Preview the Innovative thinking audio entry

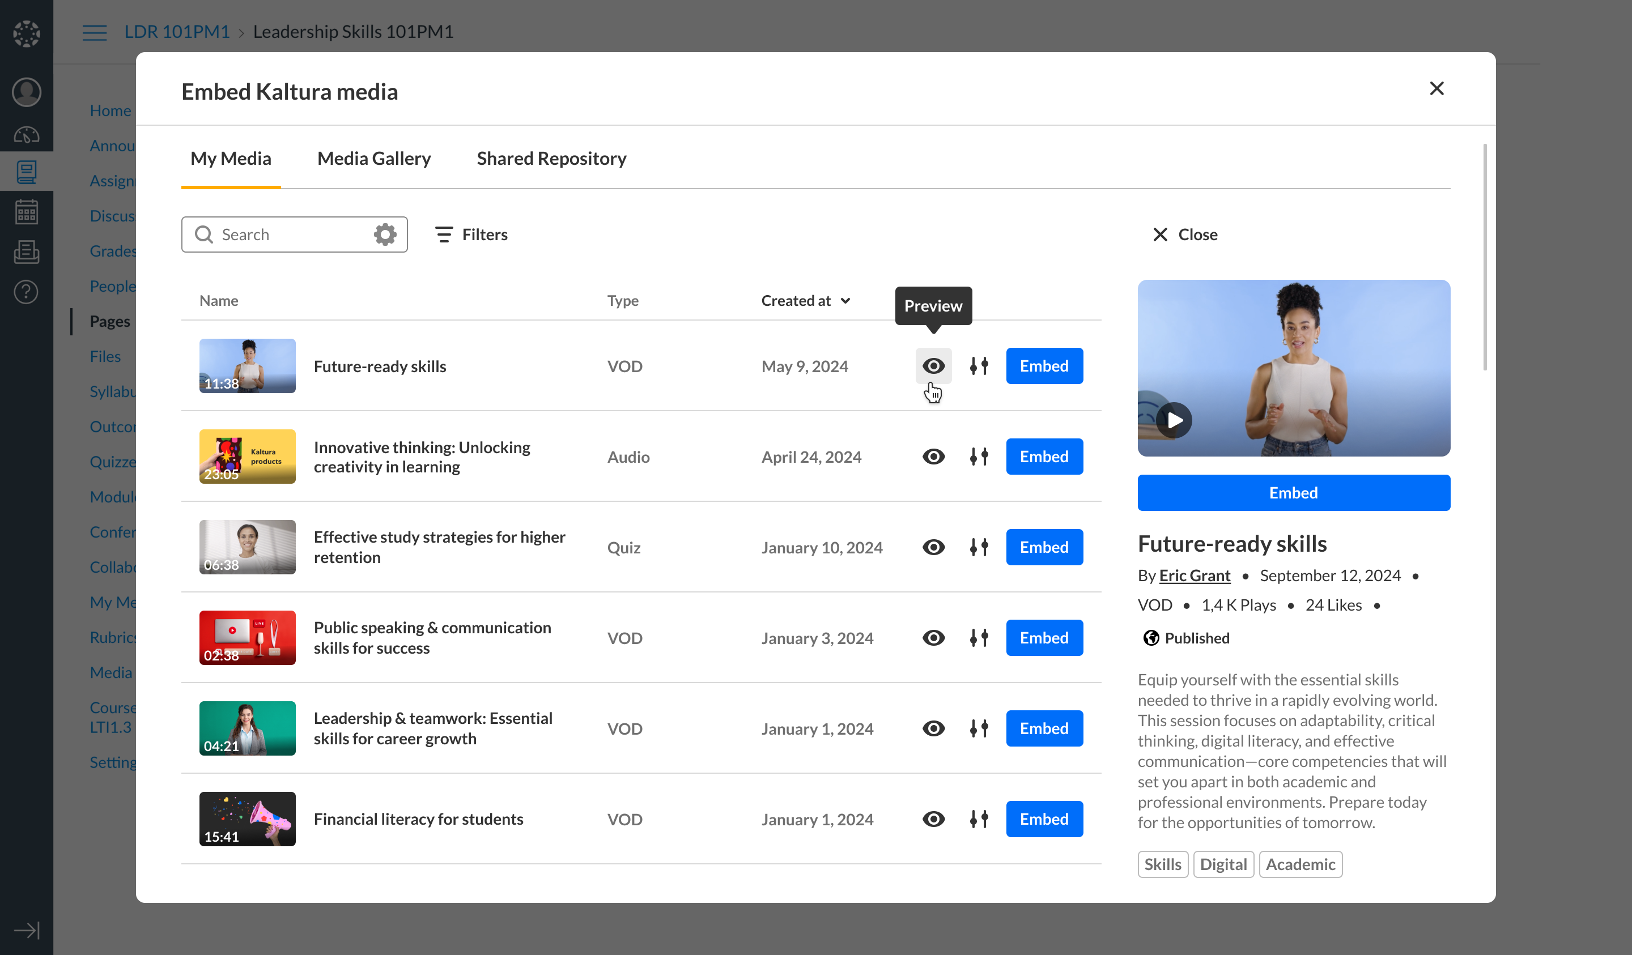point(933,457)
